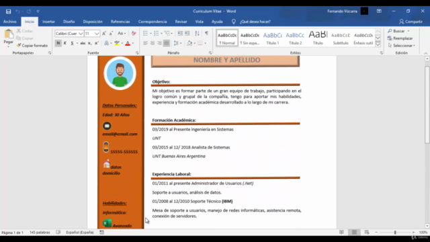Click Español (España) language indicator
Screen dimensions: 430x242
click(80, 233)
